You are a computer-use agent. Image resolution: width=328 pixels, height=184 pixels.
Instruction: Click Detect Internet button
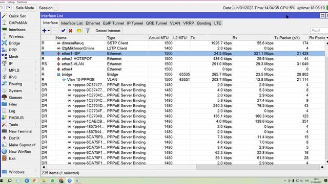click(108, 31)
